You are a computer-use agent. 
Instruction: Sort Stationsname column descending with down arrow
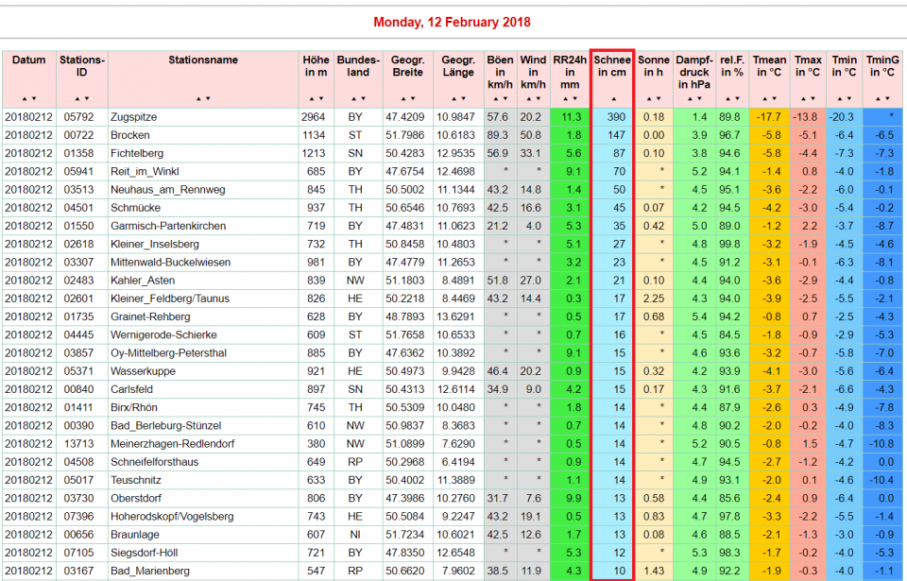208,98
